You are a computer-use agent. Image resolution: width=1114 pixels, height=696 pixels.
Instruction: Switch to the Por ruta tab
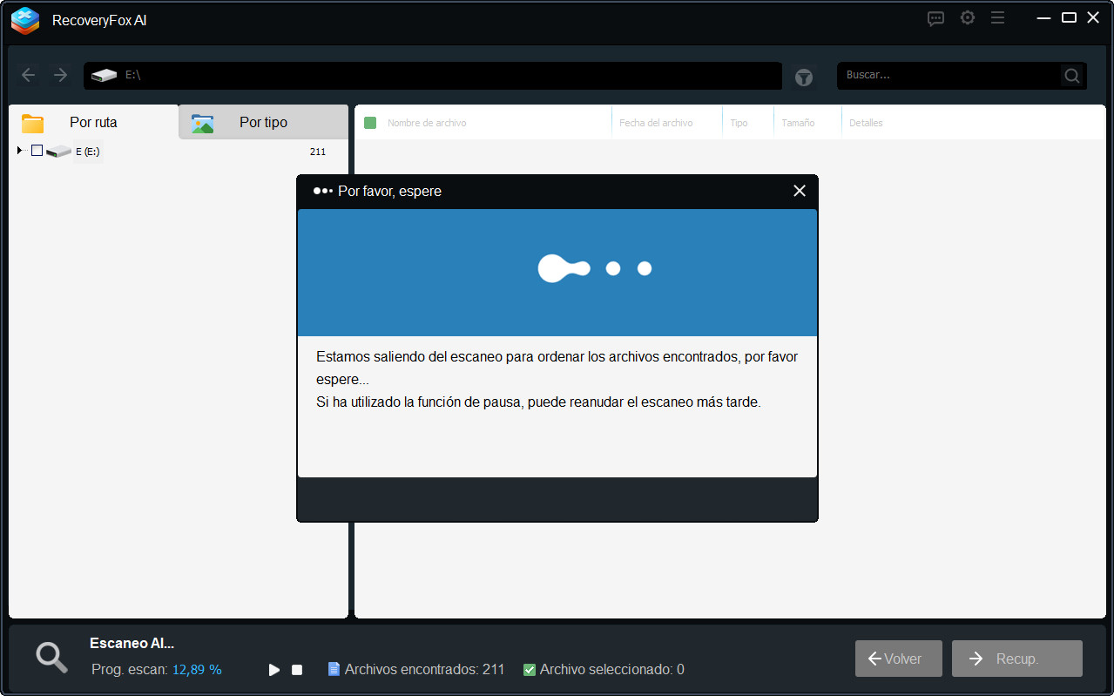coord(92,123)
